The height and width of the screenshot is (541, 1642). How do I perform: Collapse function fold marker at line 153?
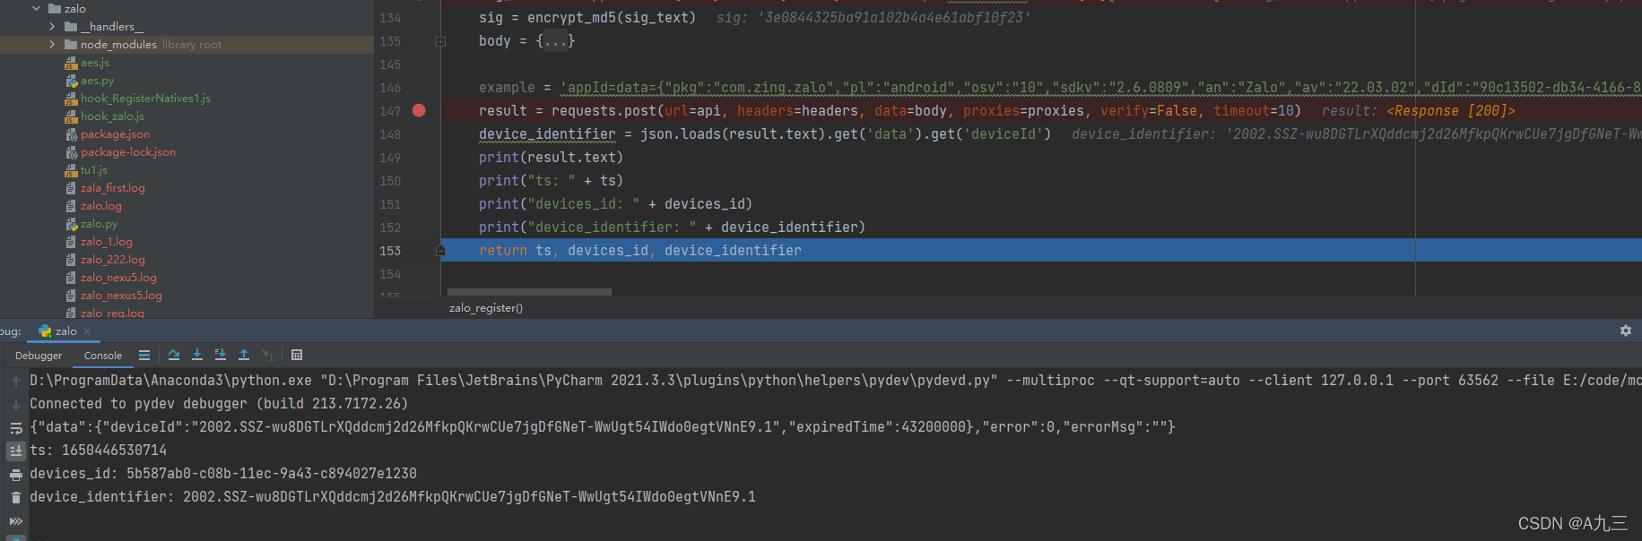pos(440,251)
